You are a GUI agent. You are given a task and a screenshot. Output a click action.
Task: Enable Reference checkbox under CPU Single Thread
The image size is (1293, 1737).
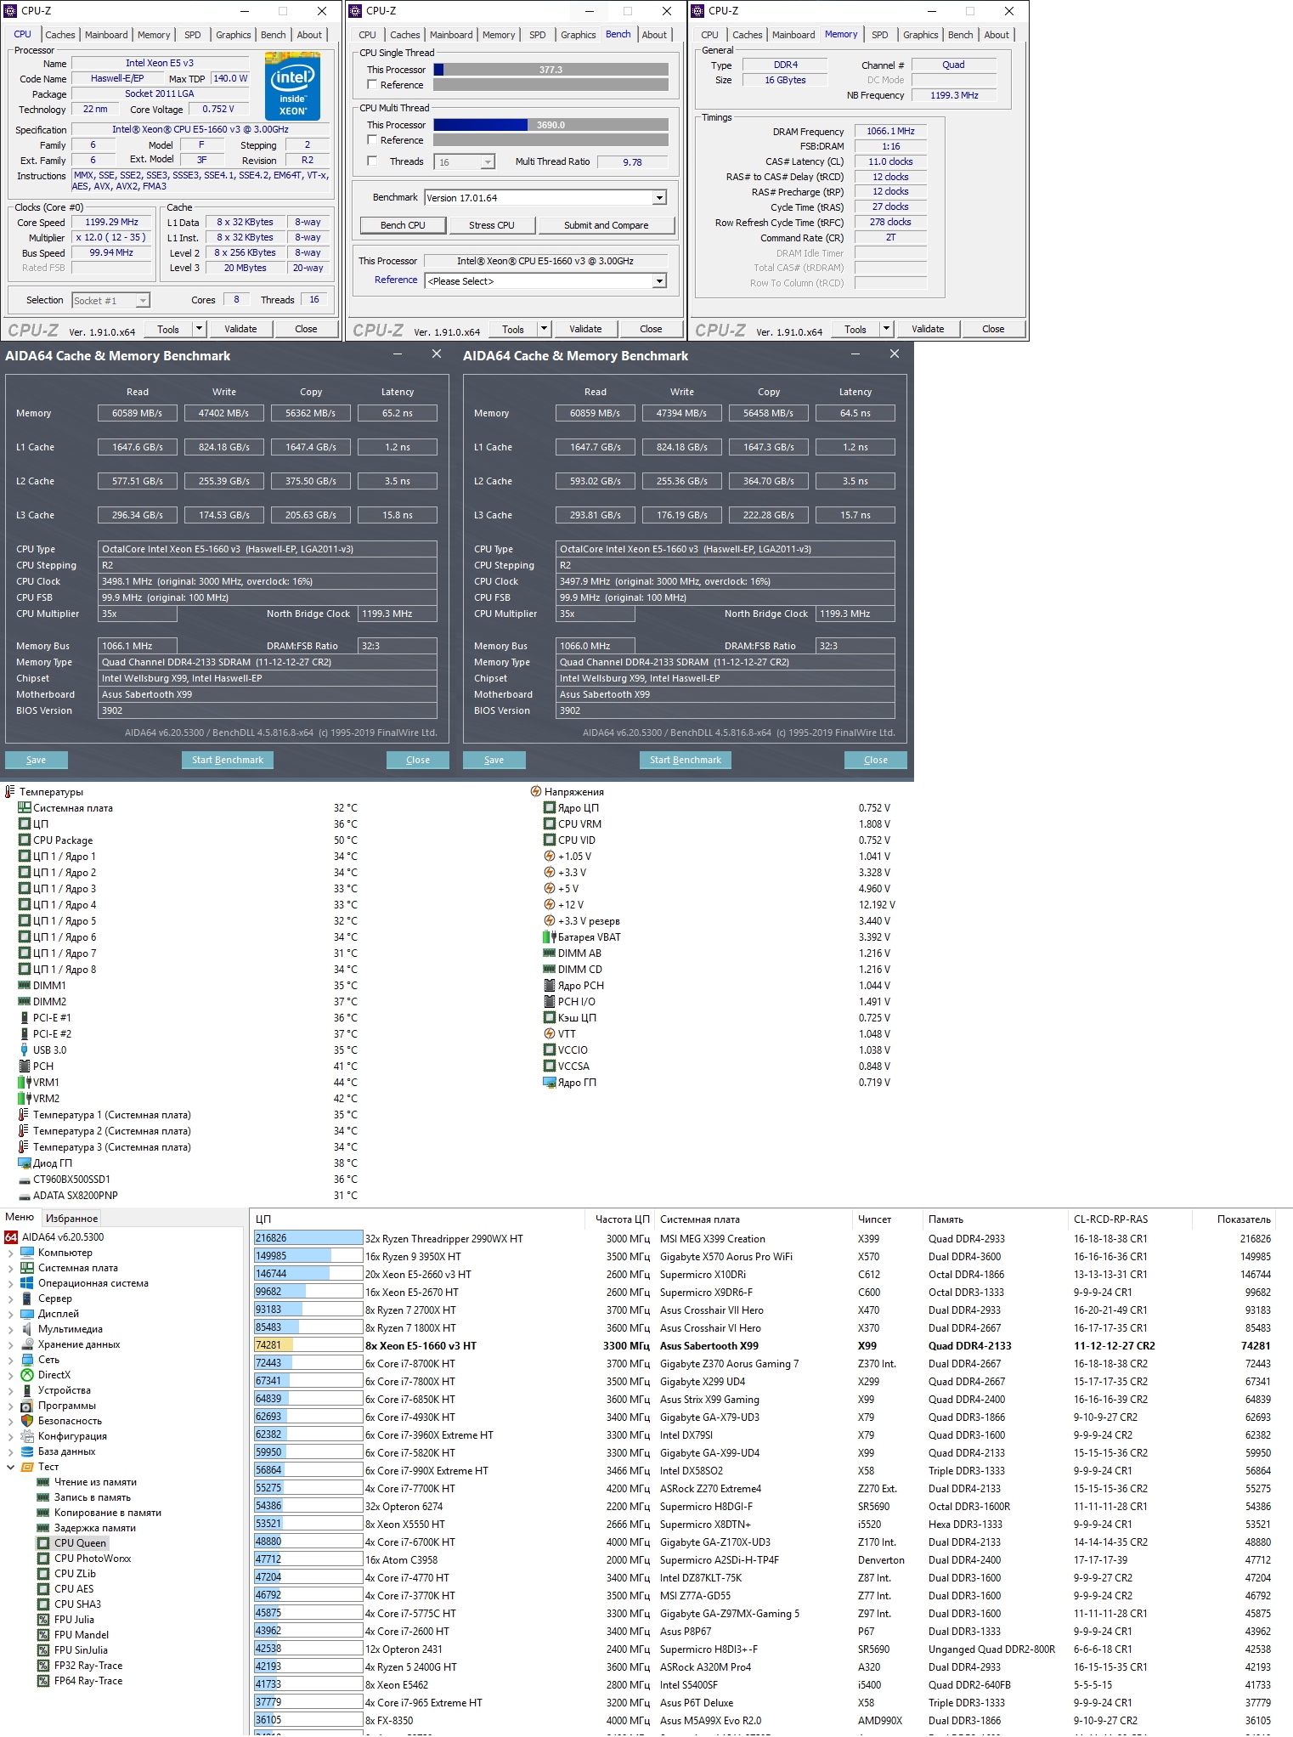372,85
